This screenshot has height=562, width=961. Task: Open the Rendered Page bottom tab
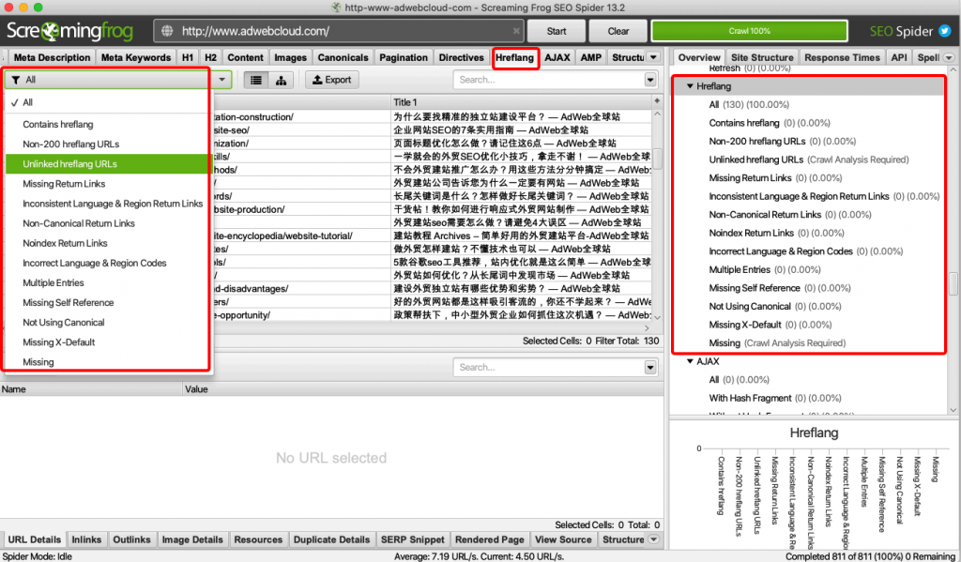pos(489,539)
